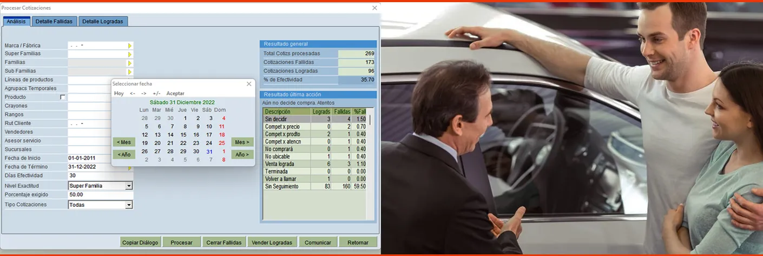Click the Super Familias yellow lookup arrow

(130, 55)
